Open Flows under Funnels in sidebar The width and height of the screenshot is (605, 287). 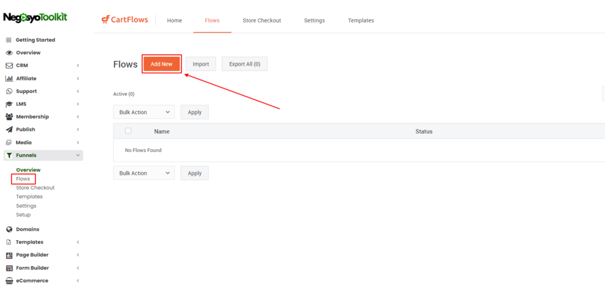pos(23,179)
